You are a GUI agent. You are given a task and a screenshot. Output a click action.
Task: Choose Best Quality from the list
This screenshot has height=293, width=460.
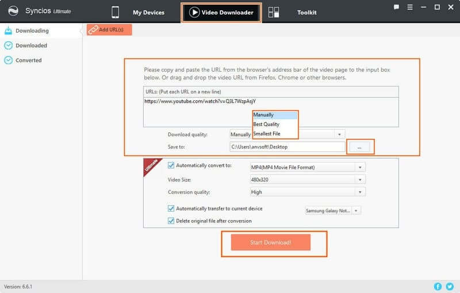click(275, 124)
